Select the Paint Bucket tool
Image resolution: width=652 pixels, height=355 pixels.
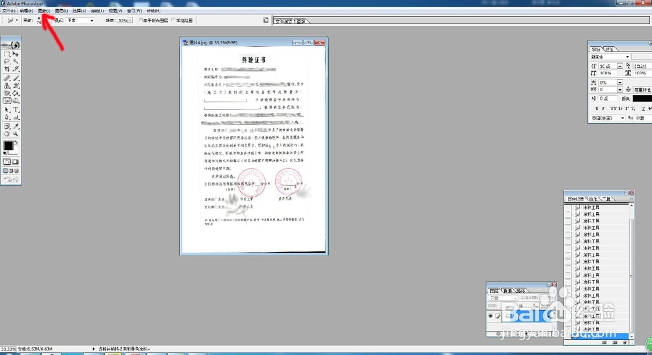(x=16, y=93)
